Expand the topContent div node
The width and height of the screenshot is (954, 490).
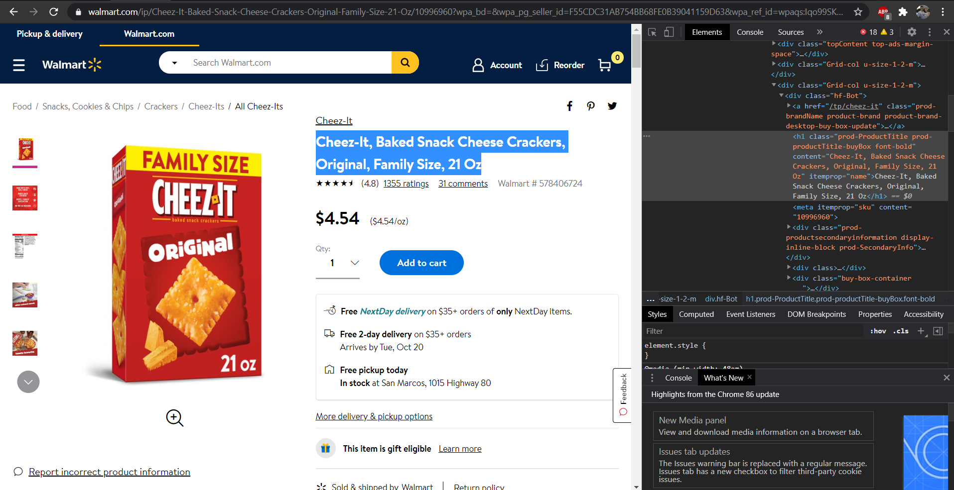tap(774, 44)
